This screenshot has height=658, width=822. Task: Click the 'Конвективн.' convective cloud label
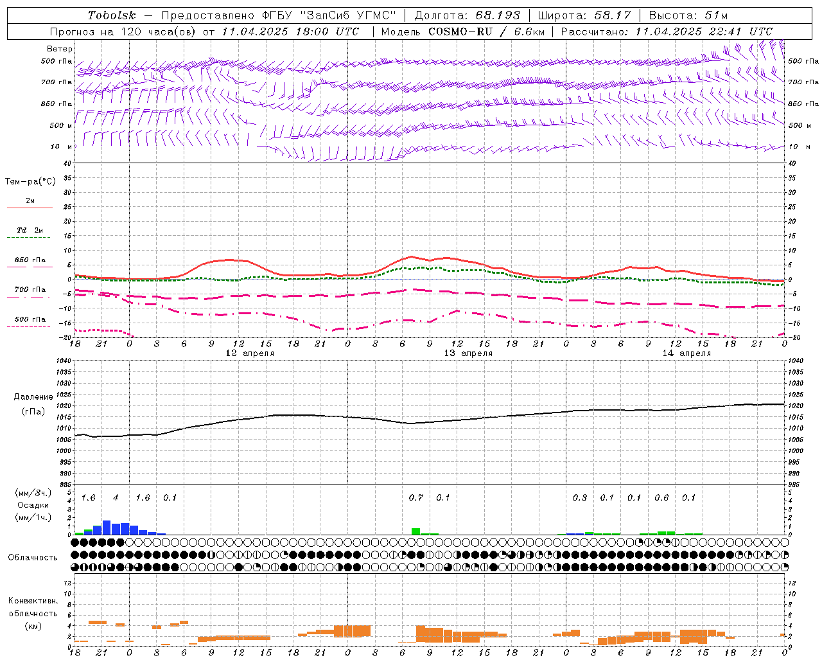pyautogui.click(x=33, y=601)
